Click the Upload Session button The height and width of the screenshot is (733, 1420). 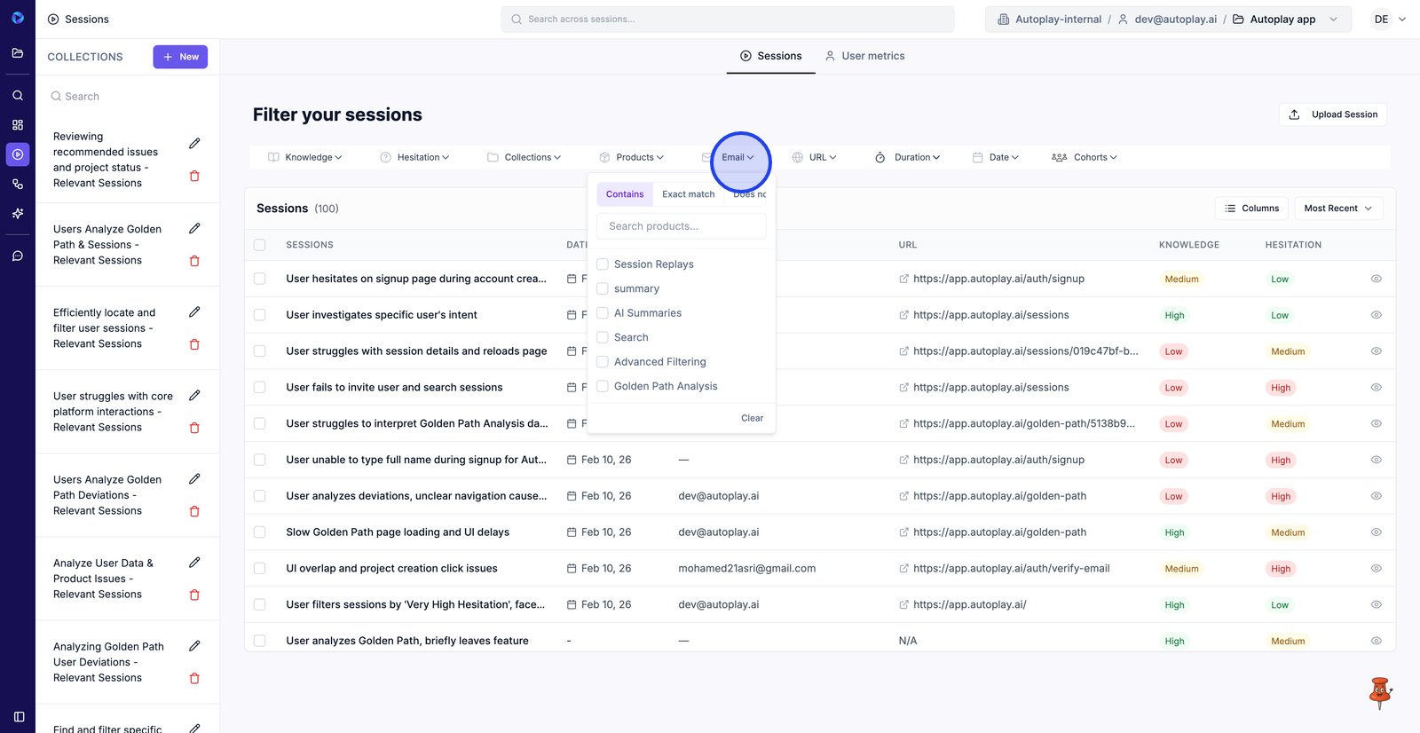(x=1333, y=114)
